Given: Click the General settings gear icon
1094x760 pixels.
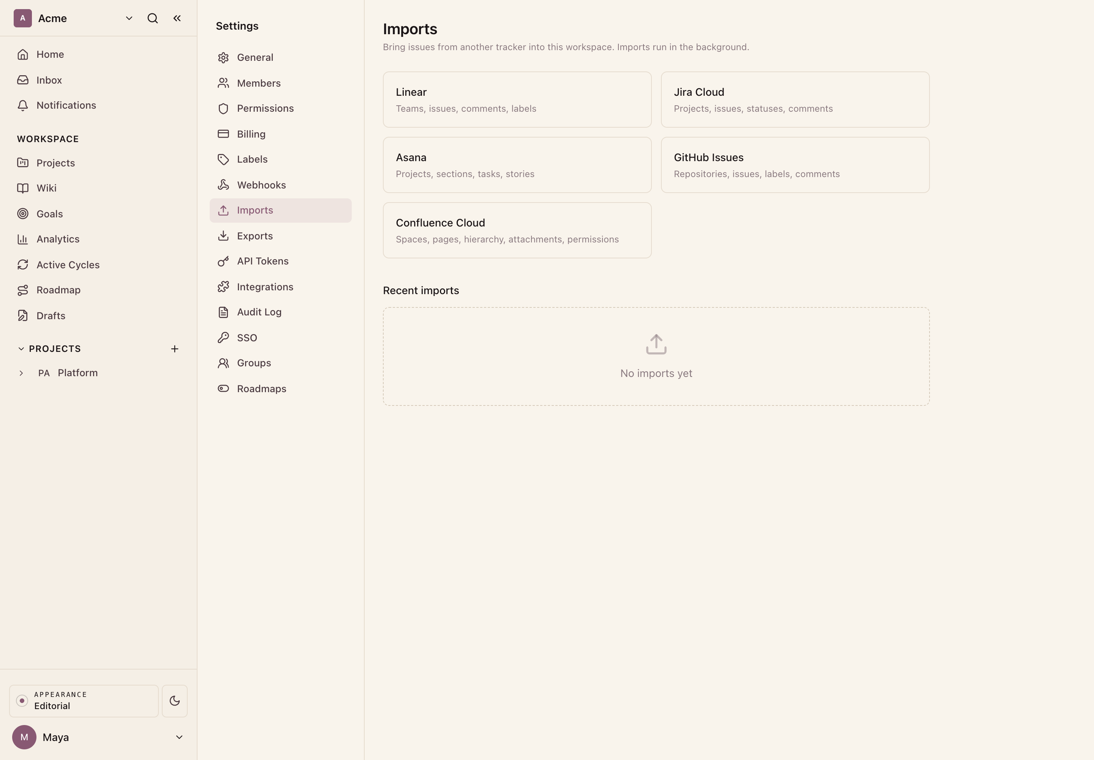Looking at the screenshot, I should coord(223,58).
